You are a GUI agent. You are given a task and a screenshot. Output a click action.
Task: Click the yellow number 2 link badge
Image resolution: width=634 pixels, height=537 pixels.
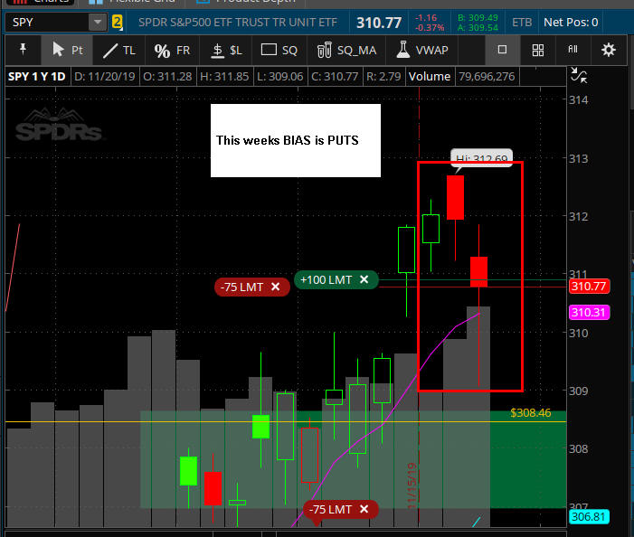click(118, 23)
